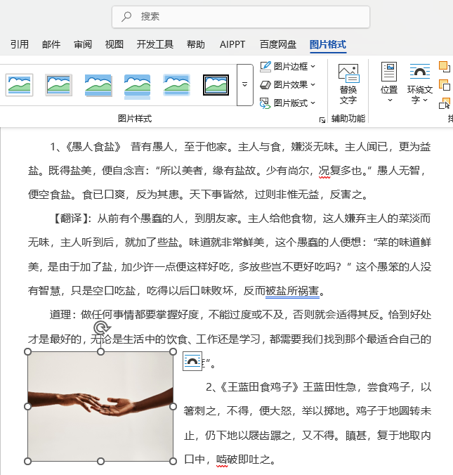This screenshot has width=453, height=475.
Task: Click the 图片样式 group label
Action: coord(134,119)
